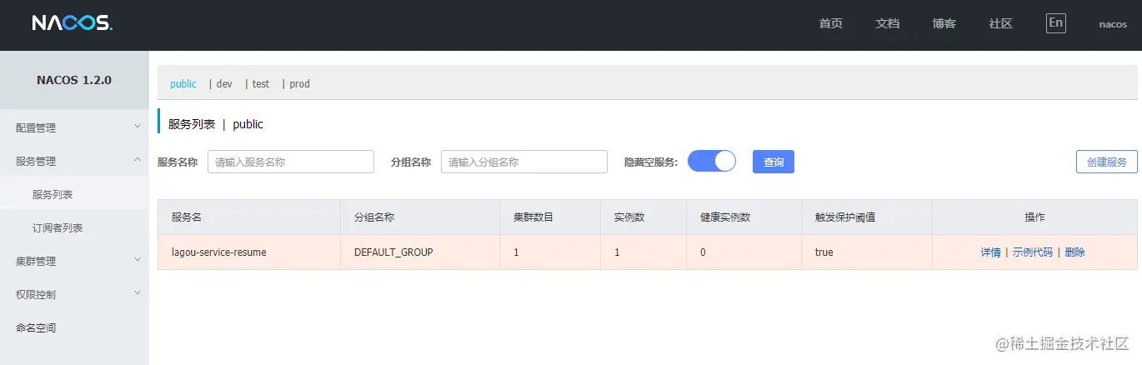Viewport: 1142px width, 365px height.
Task: Switch to the dev namespace tab
Action: [224, 84]
